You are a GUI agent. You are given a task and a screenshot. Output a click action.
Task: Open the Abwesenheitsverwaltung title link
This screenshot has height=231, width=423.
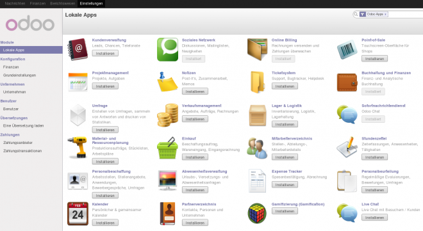[204, 171]
